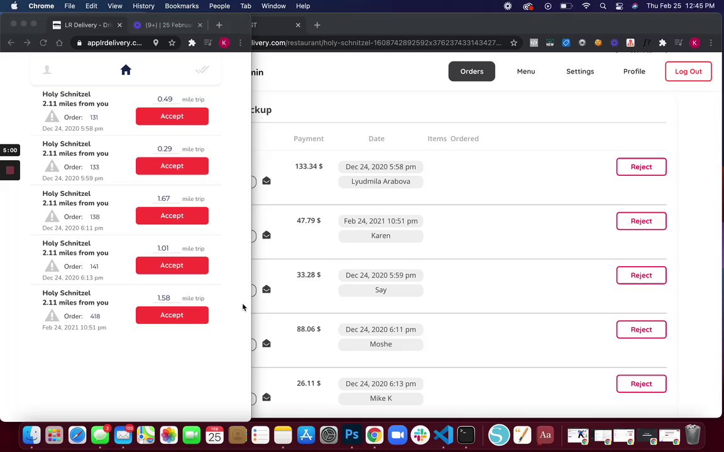Reject Lyudmila Arabova's order
724x452 pixels.
tap(641, 167)
